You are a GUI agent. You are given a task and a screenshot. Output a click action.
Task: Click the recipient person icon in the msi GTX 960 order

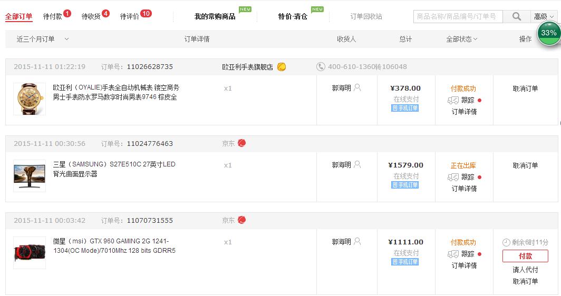pyautogui.click(x=357, y=242)
